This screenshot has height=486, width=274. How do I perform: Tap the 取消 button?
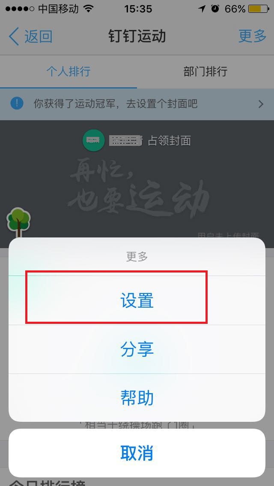click(137, 453)
